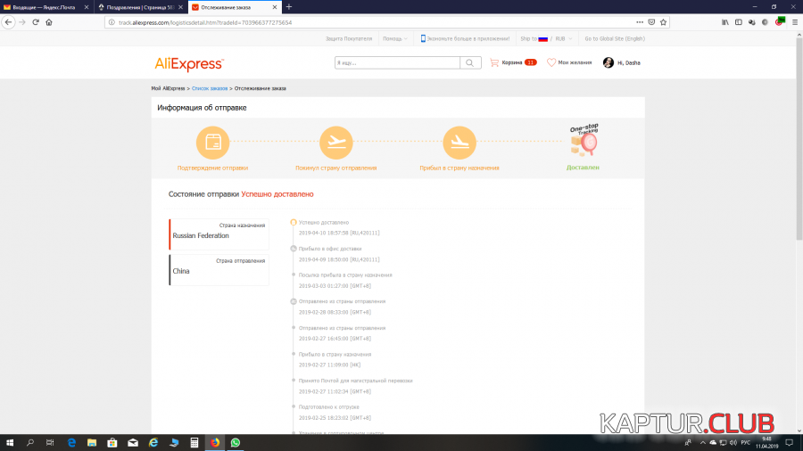Click the shipment confirmation step icon
The width and height of the screenshot is (803, 451).
tap(212, 143)
